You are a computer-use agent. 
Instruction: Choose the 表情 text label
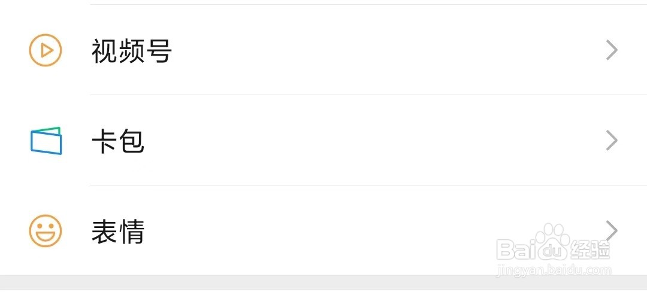[117, 232]
